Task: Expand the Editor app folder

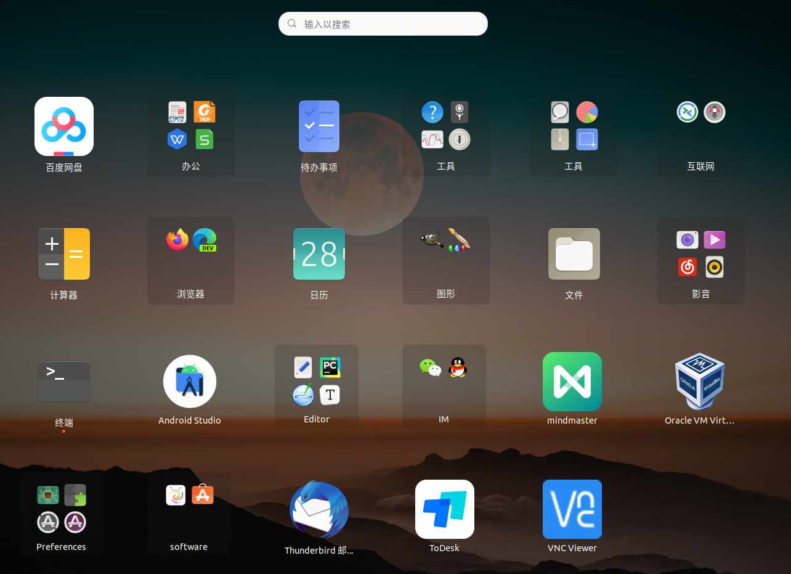Action: (317, 387)
